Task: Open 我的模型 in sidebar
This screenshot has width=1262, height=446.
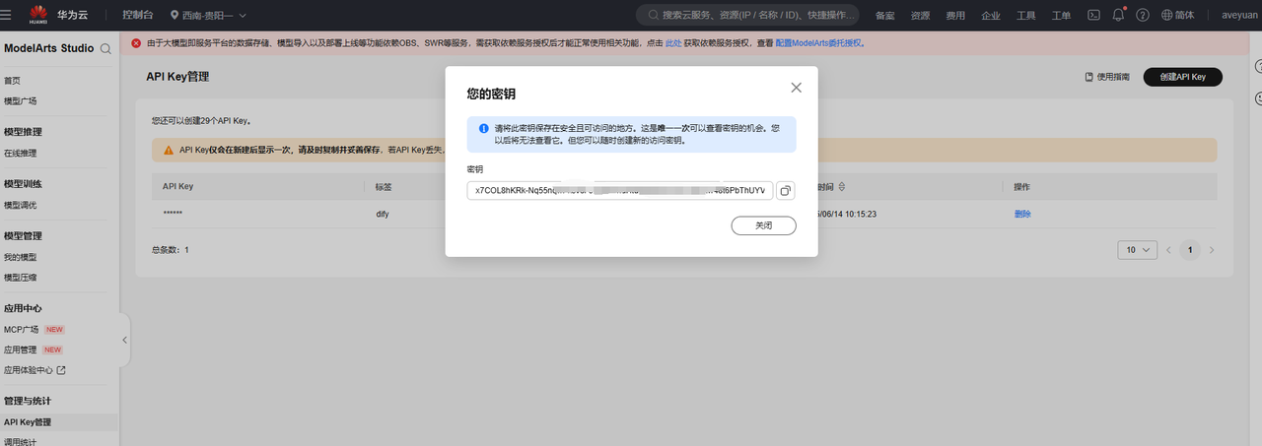Action: [x=21, y=257]
